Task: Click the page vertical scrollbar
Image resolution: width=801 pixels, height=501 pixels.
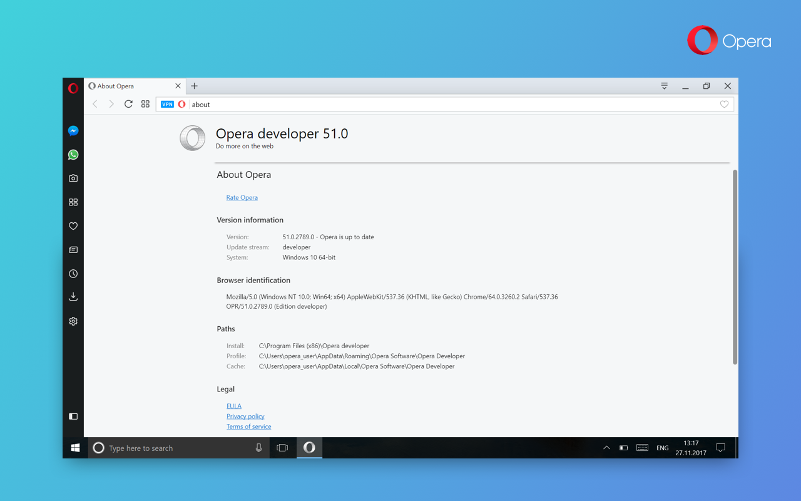Action: [735, 266]
